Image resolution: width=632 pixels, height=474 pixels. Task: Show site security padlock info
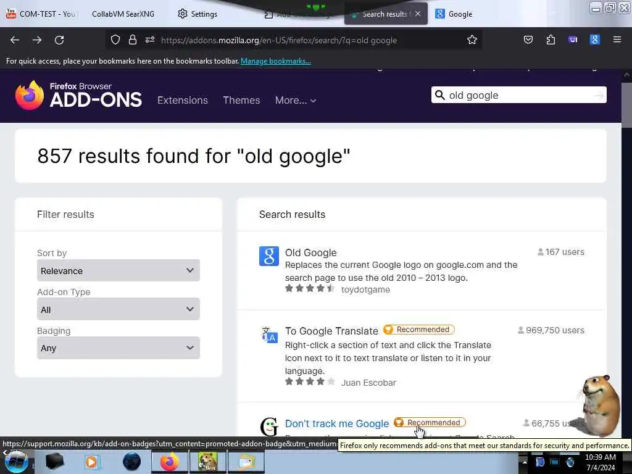[x=133, y=40]
